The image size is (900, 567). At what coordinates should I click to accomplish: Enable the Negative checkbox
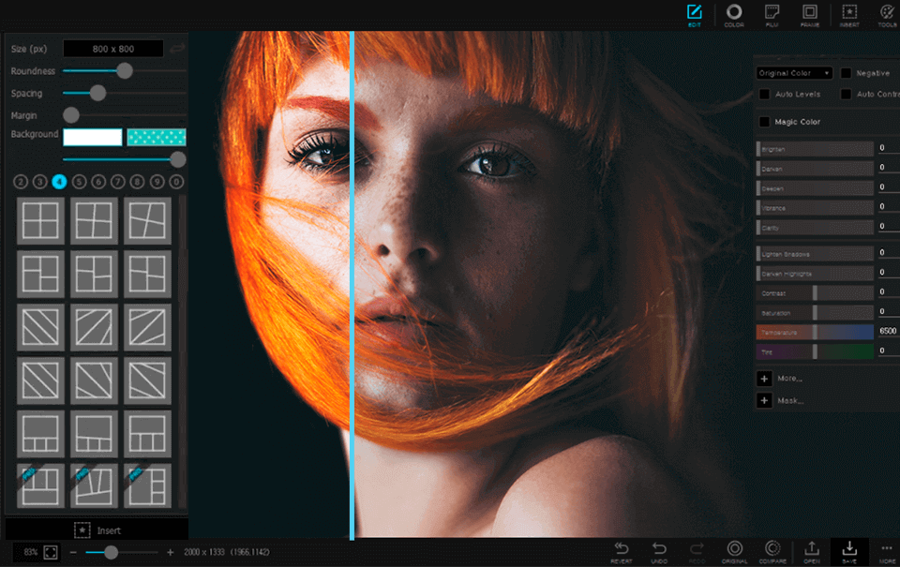click(x=846, y=73)
